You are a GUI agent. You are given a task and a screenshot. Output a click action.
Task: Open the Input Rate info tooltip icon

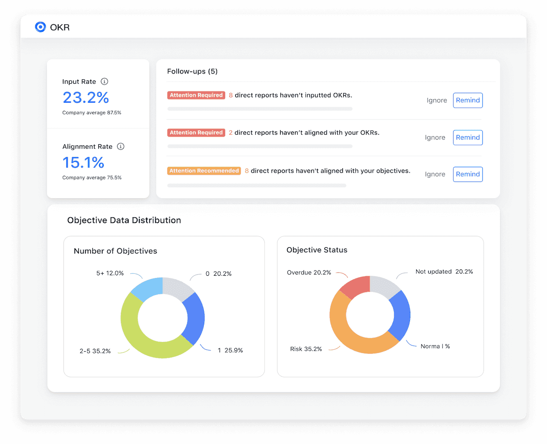point(105,82)
